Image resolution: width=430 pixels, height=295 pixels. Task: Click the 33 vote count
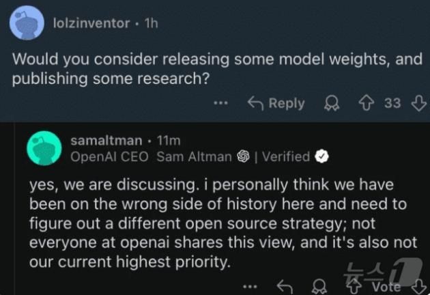click(x=392, y=103)
